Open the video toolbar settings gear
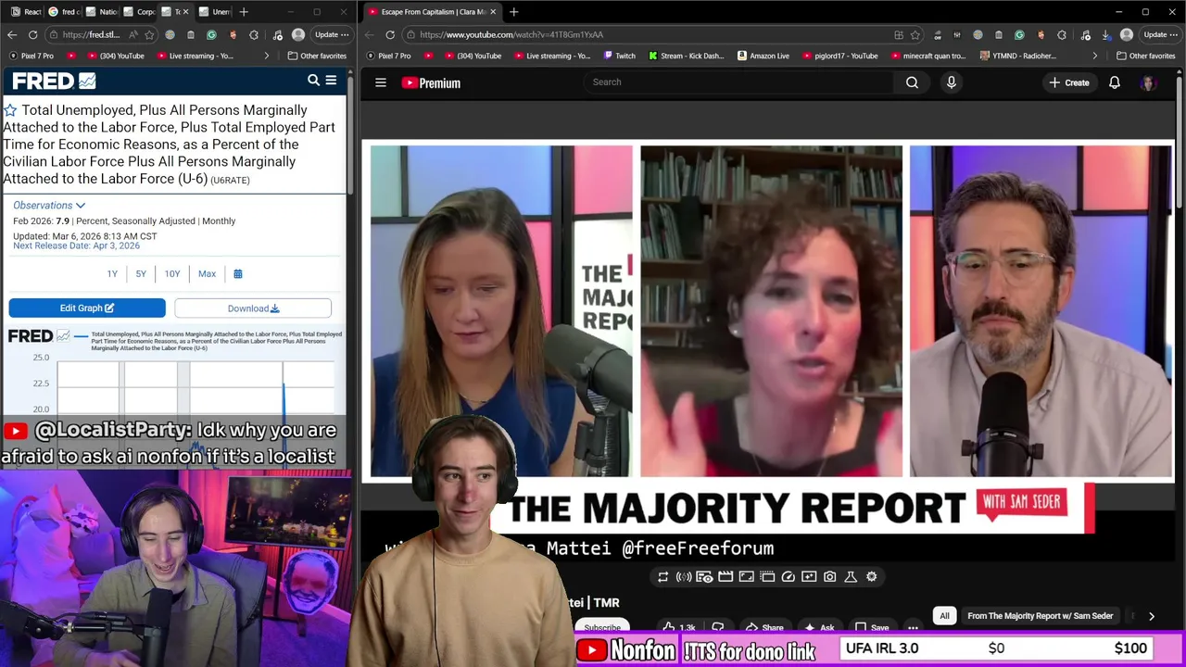The image size is (1186, 667). pyautogui.click(x=871, y=576)
